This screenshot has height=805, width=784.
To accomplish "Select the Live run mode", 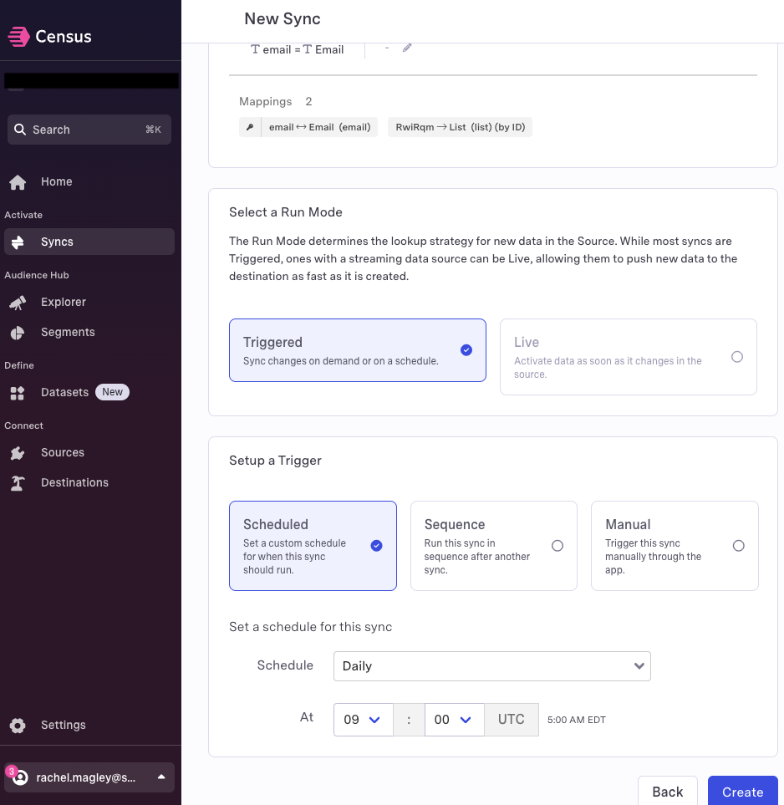I will coord(629,357).
